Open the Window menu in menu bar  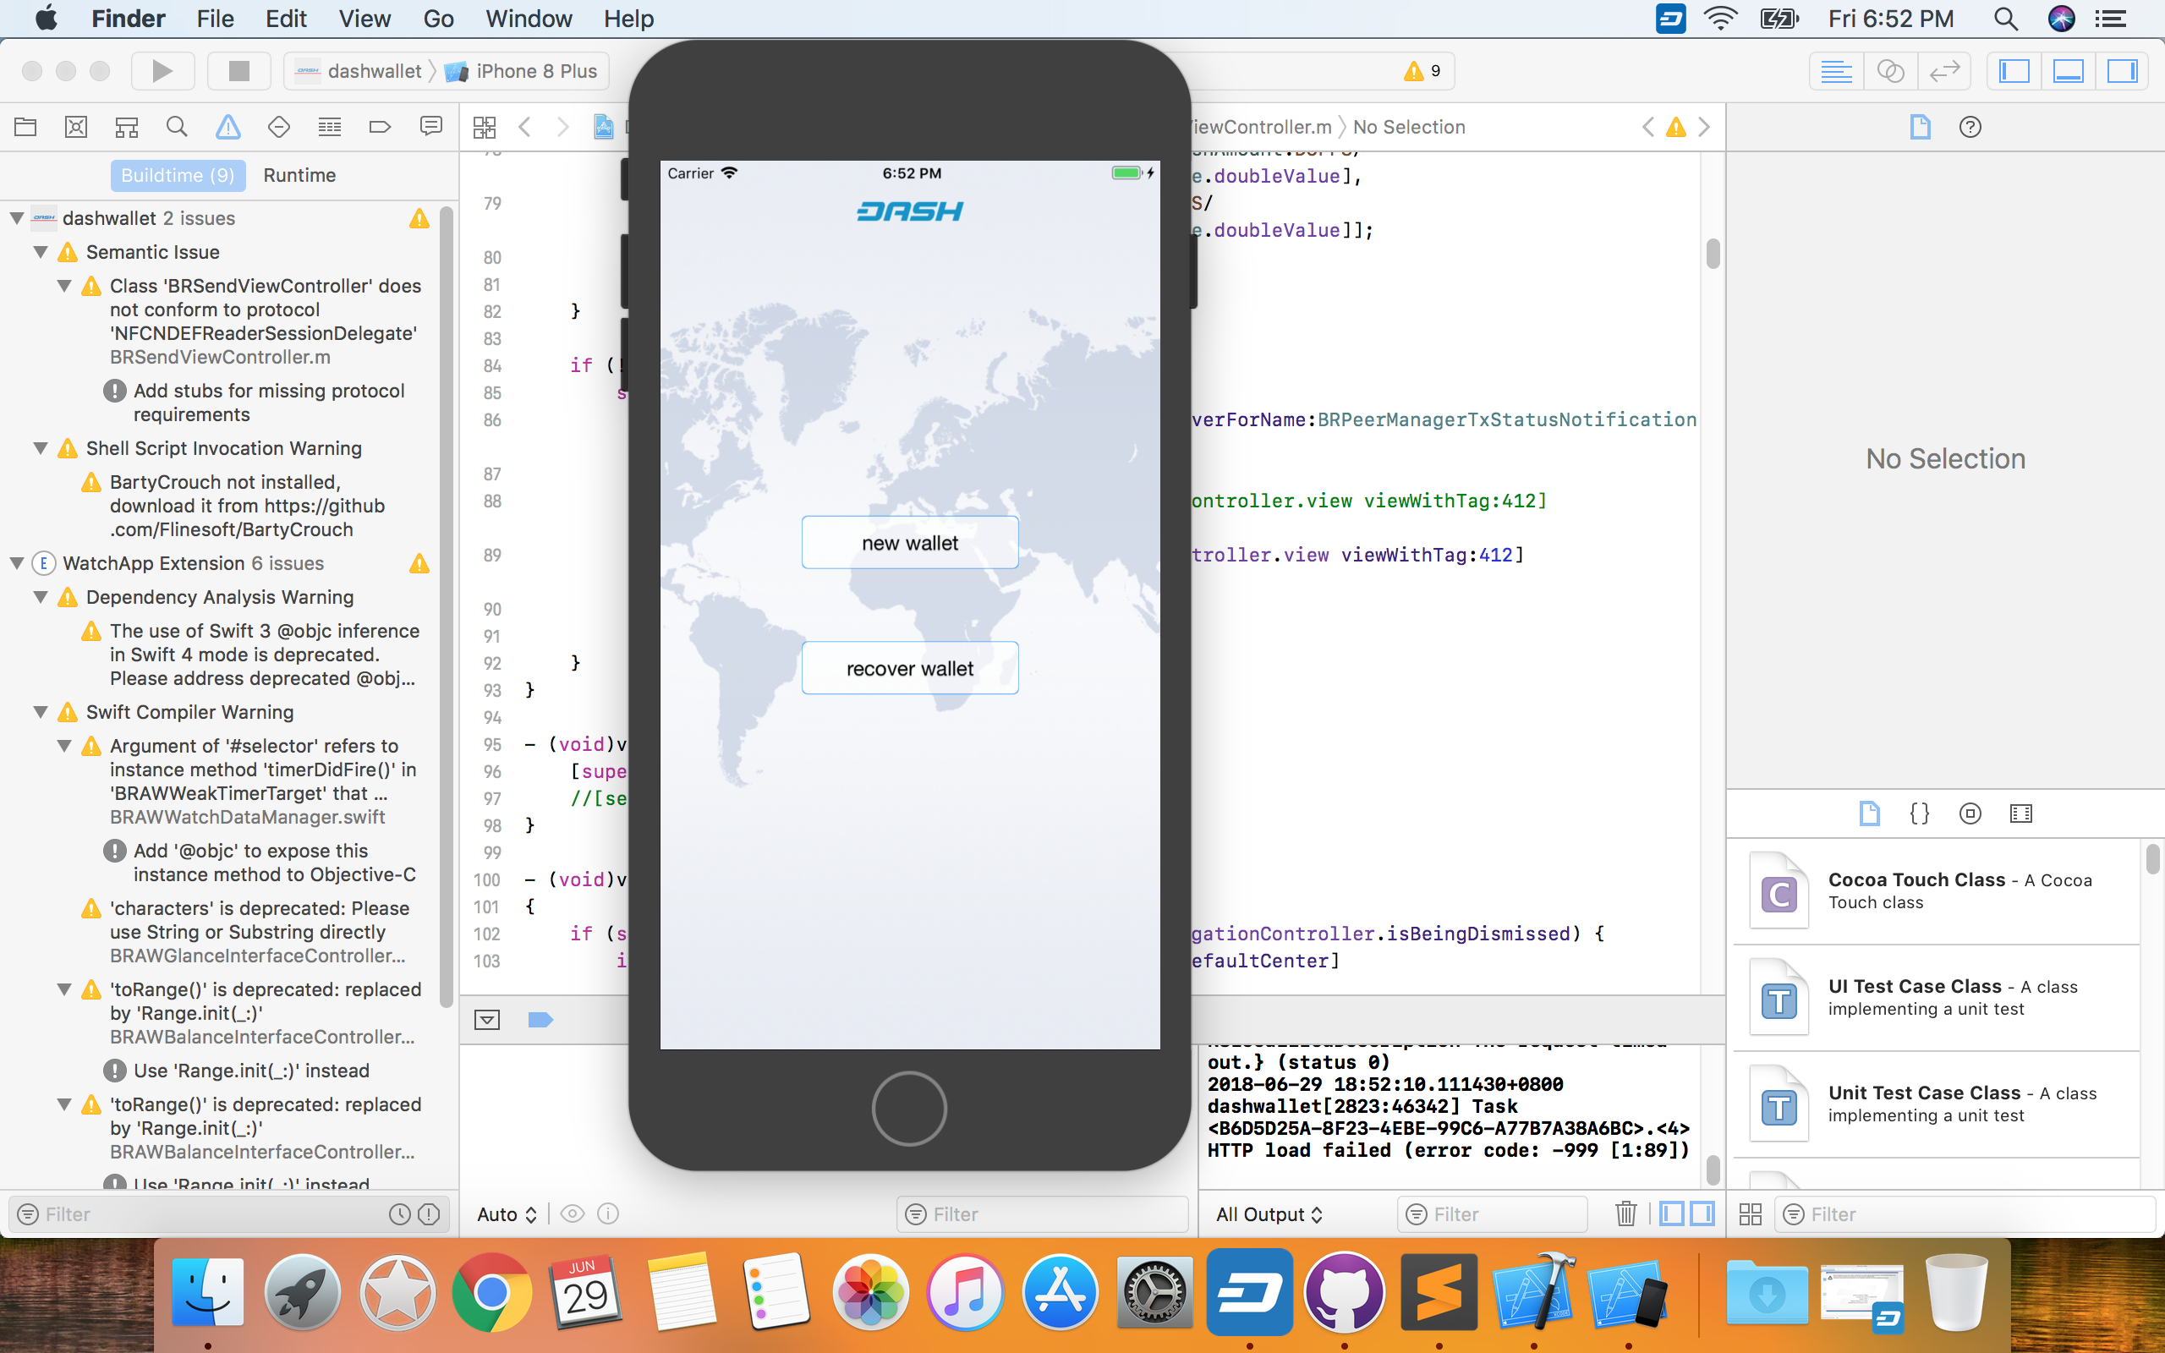[528, 19]
